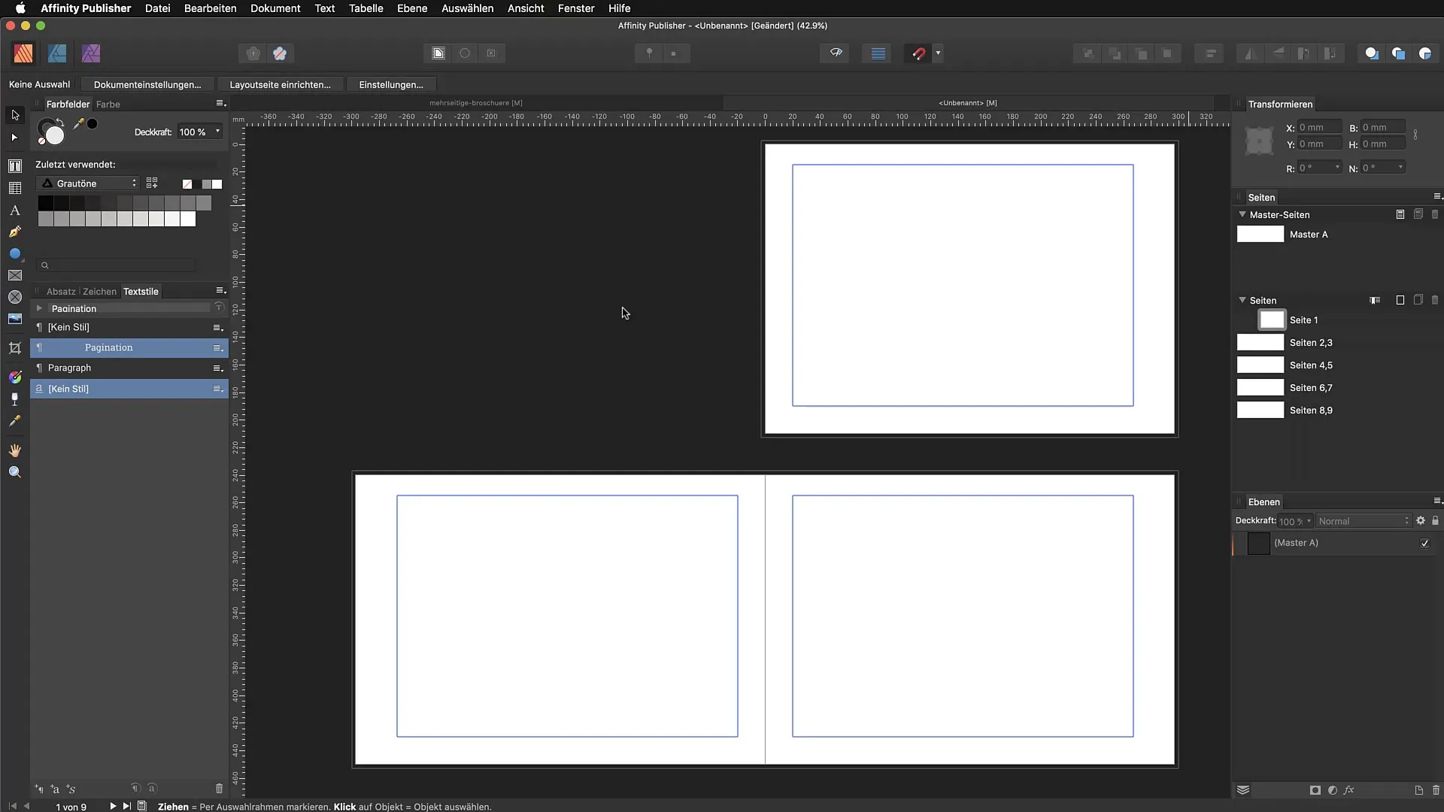Switch to the Photo persona icon
Viewport: 1444px width, 812px height.
coord(91,53)
